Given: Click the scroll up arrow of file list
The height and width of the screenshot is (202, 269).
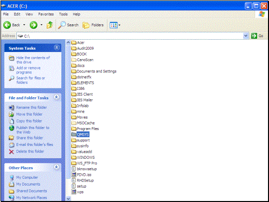Looking at the screenshot, I should pyautogui.click(x=68, y=42).
